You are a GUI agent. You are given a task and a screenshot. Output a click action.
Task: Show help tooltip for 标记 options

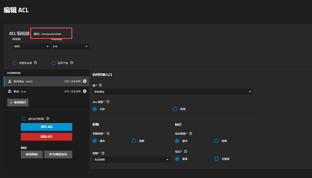[x=185, y=151]
